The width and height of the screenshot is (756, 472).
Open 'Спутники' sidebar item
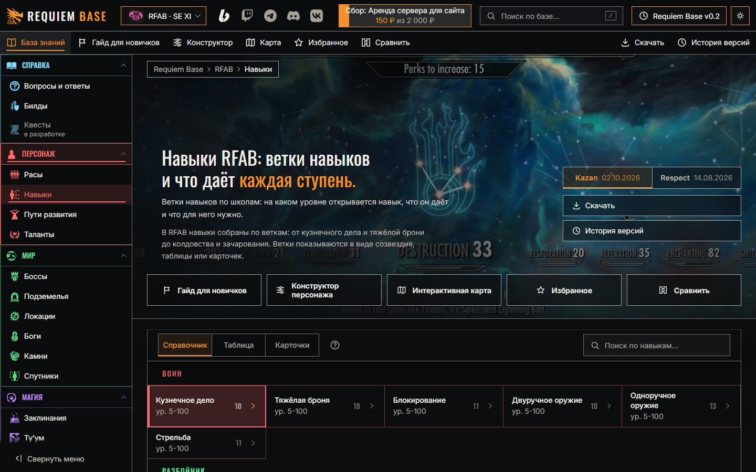[x=66, y=376]
